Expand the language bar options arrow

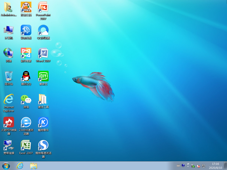tap(188, 166)
